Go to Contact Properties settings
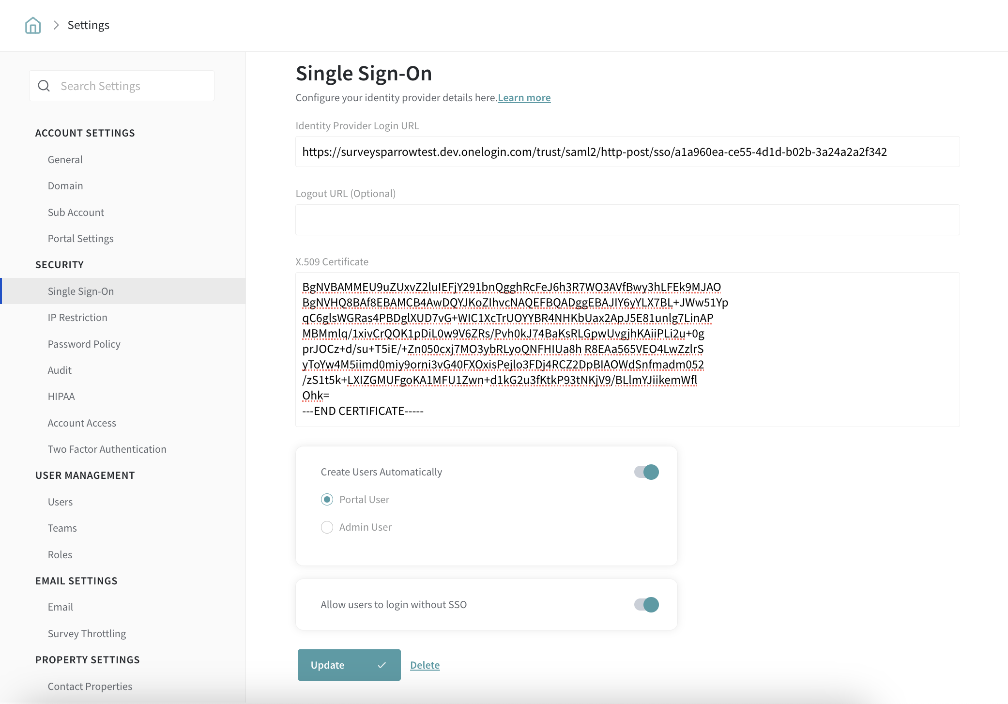 (90, 687)
